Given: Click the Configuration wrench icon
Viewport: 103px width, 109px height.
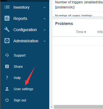Looking at the screenshot, I should pyautogui.click(x=7, y=29).
